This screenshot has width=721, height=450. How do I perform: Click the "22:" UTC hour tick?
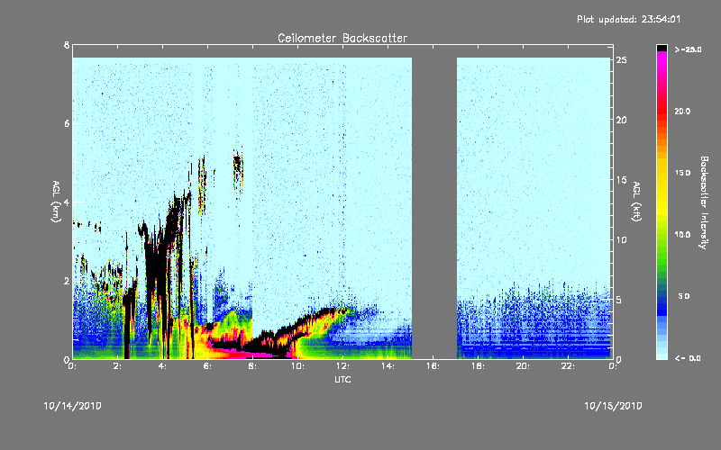pyautogui.click(x=569, y=366)
